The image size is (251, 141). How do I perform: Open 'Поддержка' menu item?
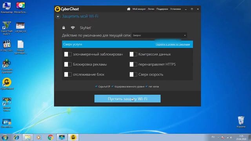tap(162, 9)
